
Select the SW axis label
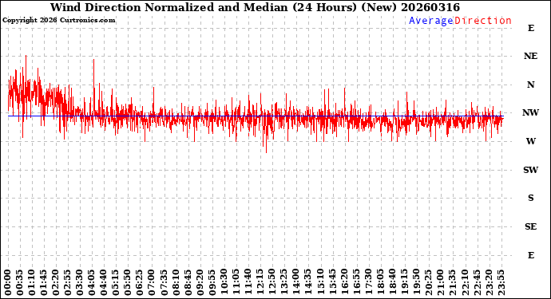pos(530,170)
